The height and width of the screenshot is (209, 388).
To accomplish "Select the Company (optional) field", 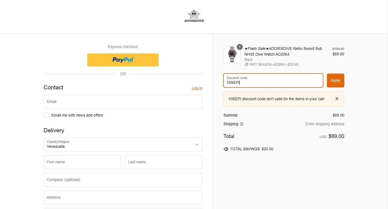I will click(123, 180).
